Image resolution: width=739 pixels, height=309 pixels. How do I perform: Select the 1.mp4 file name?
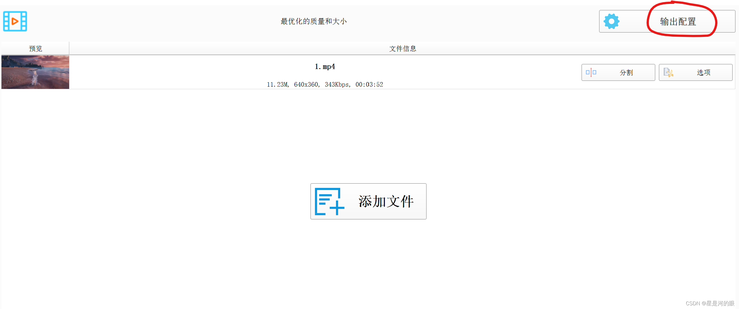pos(325,67)
